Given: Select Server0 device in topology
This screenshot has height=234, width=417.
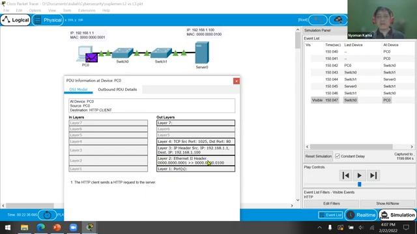Looking at the screenshot, I should click(202, 53).
